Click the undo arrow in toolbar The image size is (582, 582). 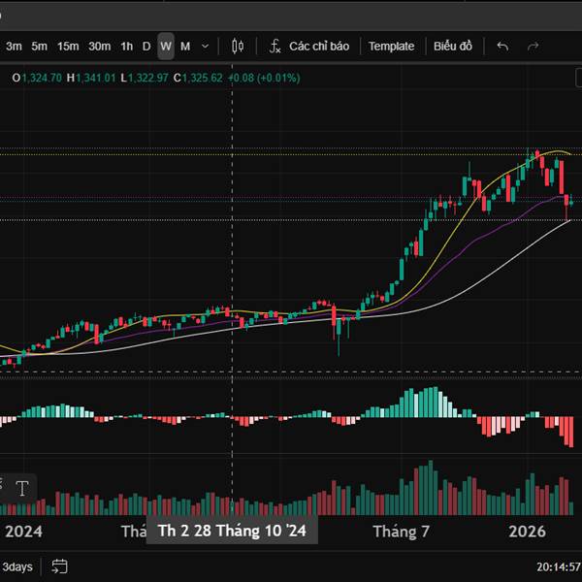coord(502,46)
